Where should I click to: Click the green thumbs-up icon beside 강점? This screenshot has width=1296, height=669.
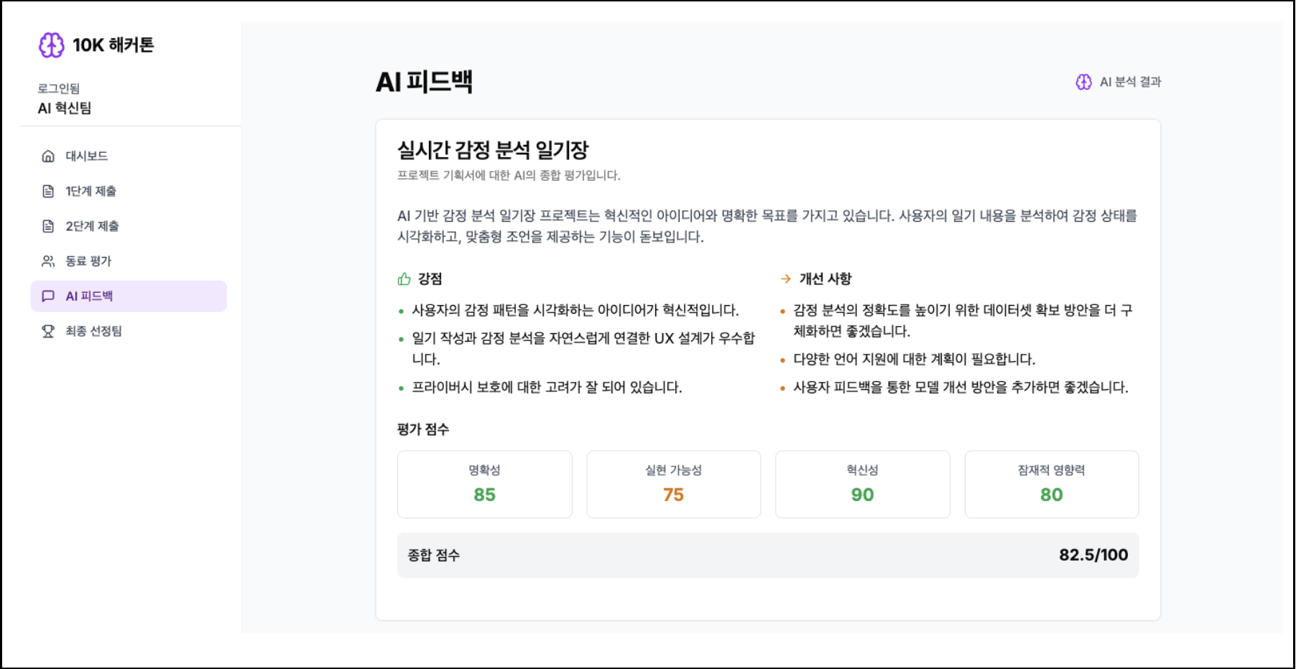coord(402,279)
